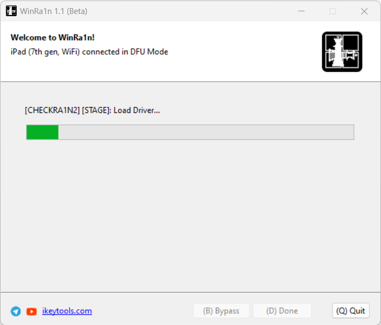Click the WinRa1n title bar app icon
The image size is (381, 325).
11,11
